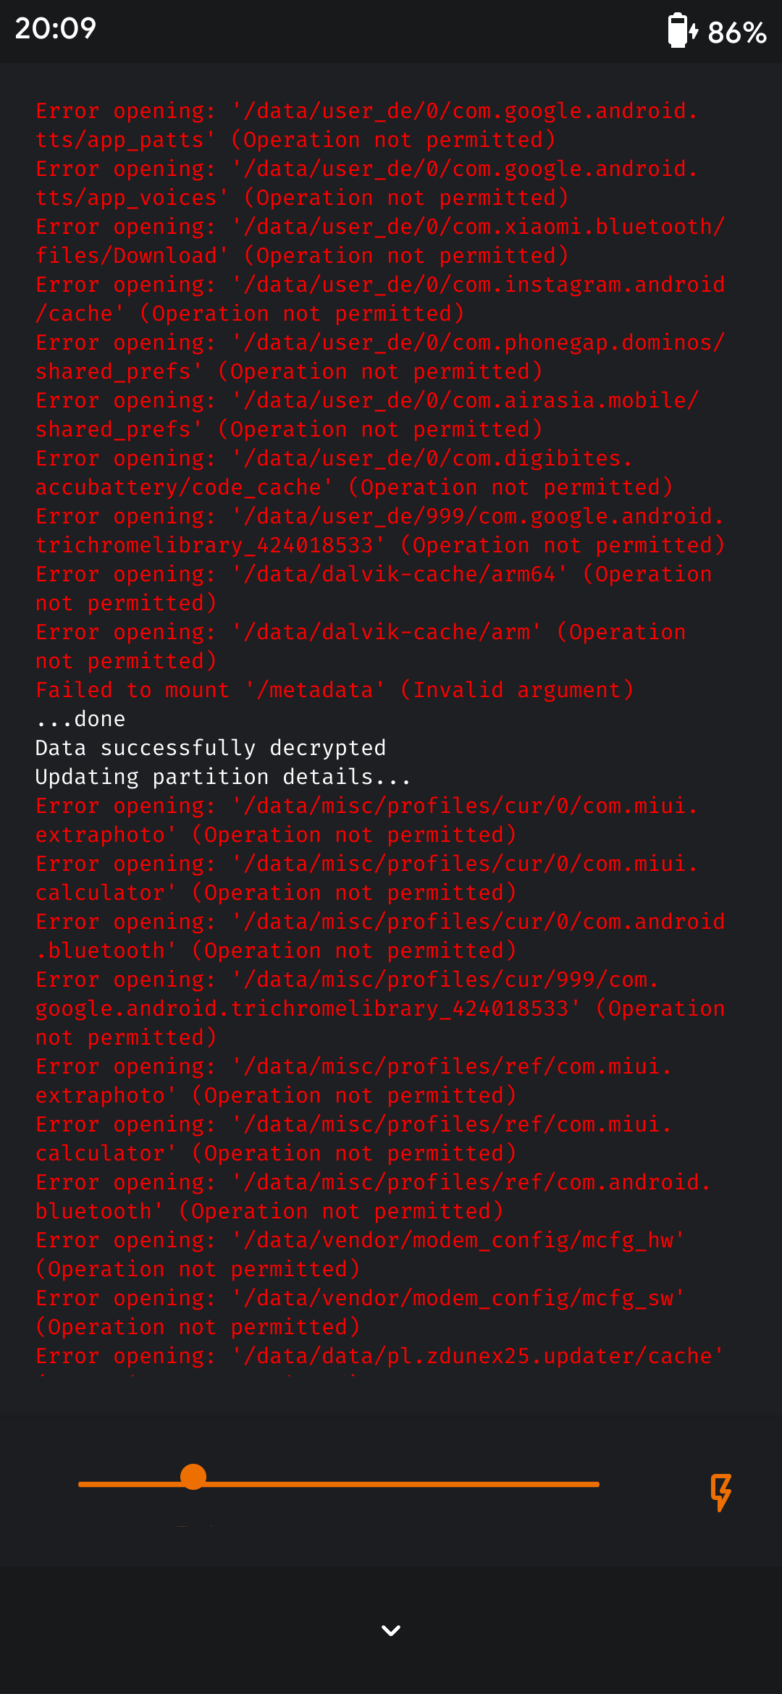Tap the 'Data successfully decrypted' log line
The width and height of the screenshot is (782, 1694).
click(x=211, y=748)
